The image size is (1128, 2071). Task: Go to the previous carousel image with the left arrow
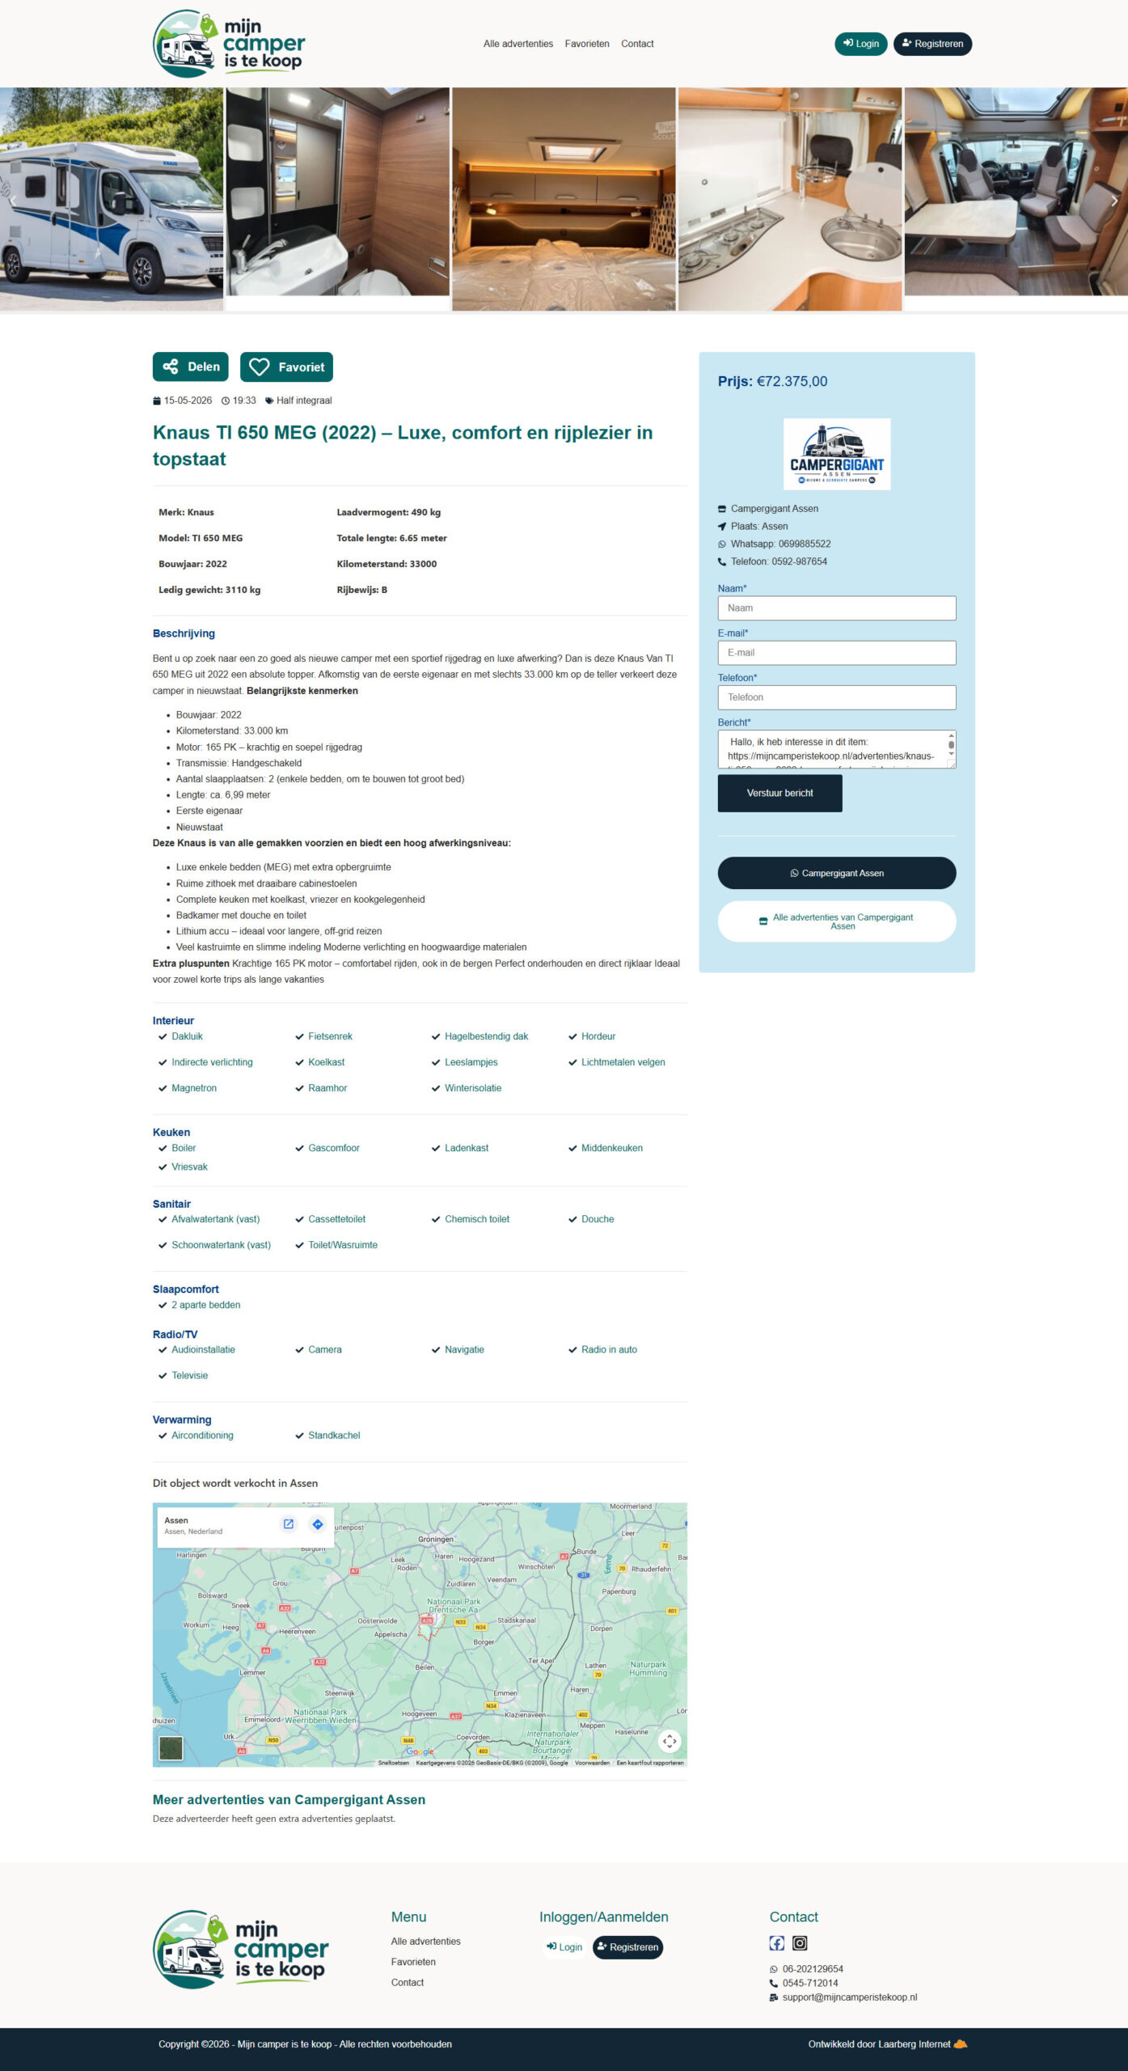click(x=13, y=201)
